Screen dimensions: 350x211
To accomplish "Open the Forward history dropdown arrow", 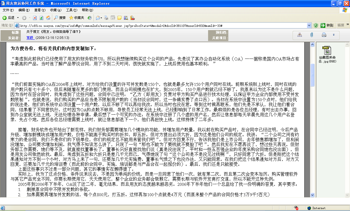I will coord(29,18).
